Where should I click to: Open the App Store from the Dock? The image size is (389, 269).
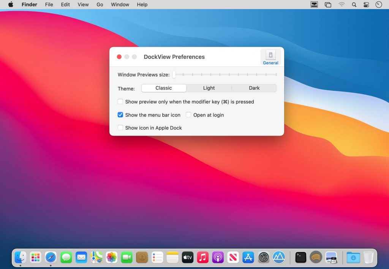(x=248, y=257)
